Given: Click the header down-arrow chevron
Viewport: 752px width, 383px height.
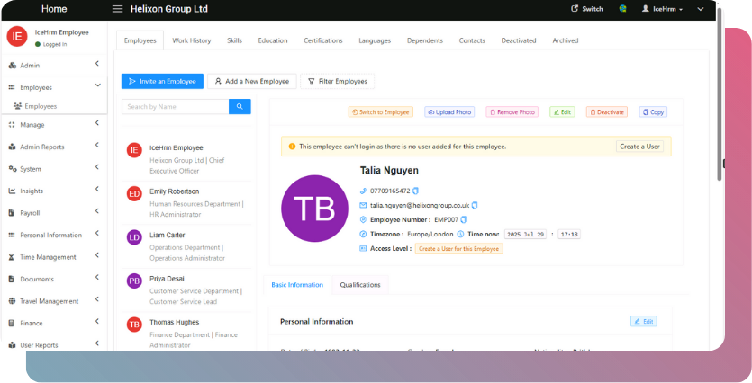Looking at the screenshot, I should pyautogui.click(x=701, y=9).
